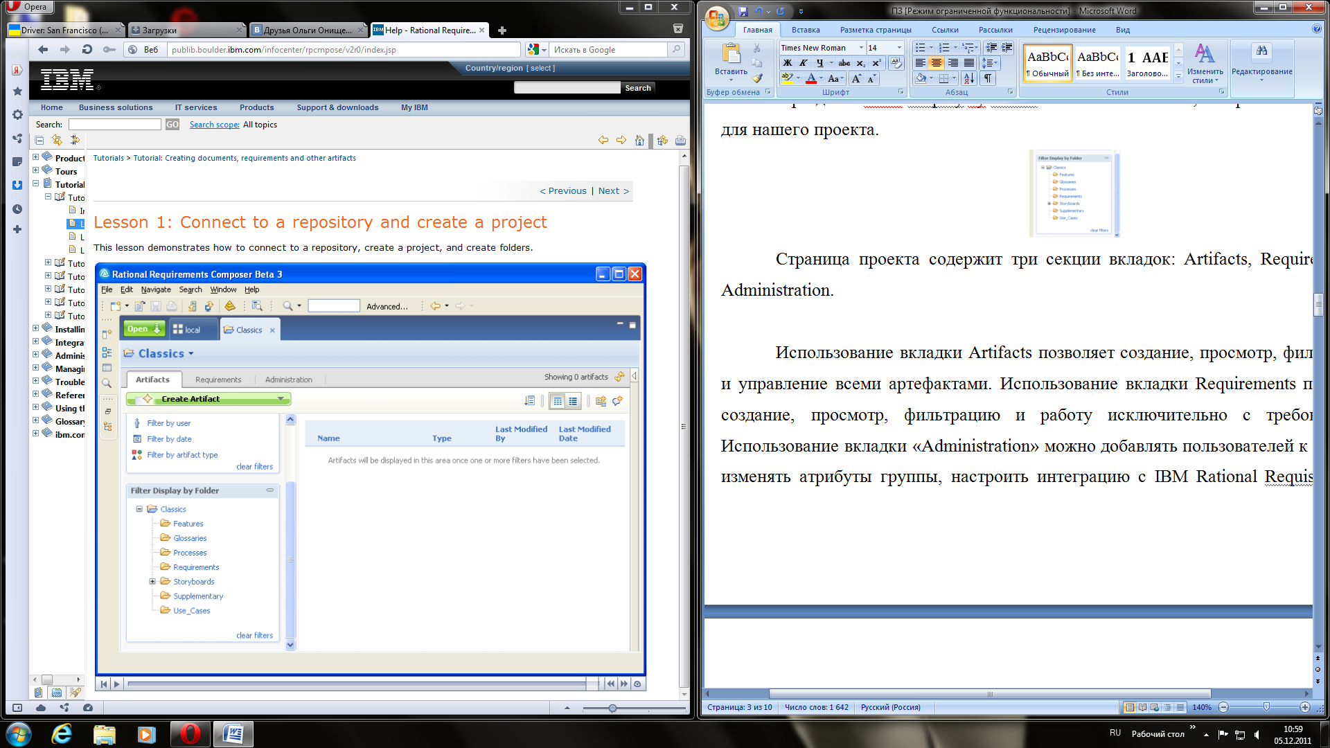Click help toolbar yellow back arrow

tap(603, 141)
